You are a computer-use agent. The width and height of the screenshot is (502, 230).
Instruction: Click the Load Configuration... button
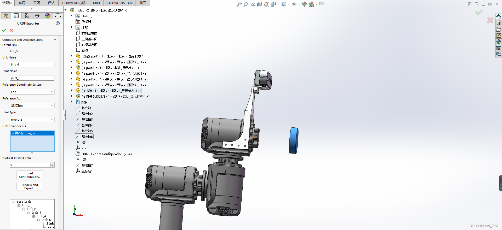(30, 175)
